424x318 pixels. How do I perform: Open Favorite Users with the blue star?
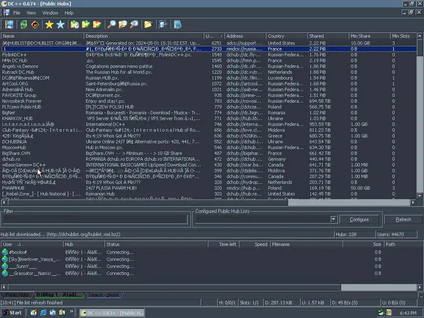tap(60, 24)
